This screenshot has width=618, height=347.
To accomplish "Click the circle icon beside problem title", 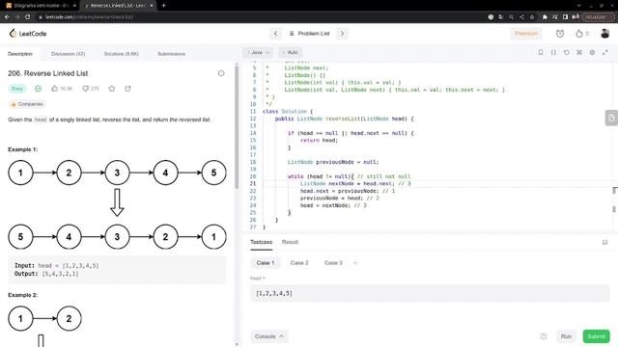I will (221, 73).
